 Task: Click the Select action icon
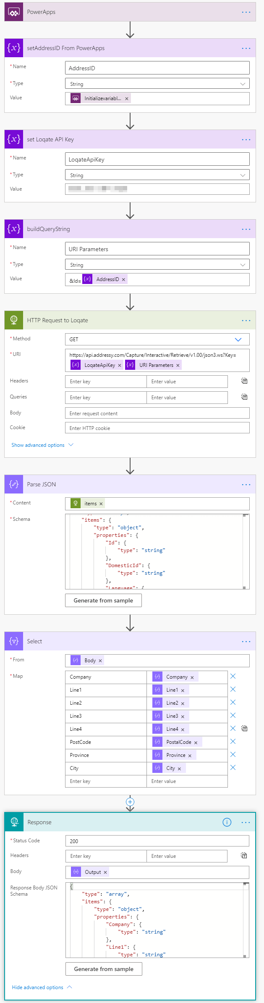tap(13, 641)
